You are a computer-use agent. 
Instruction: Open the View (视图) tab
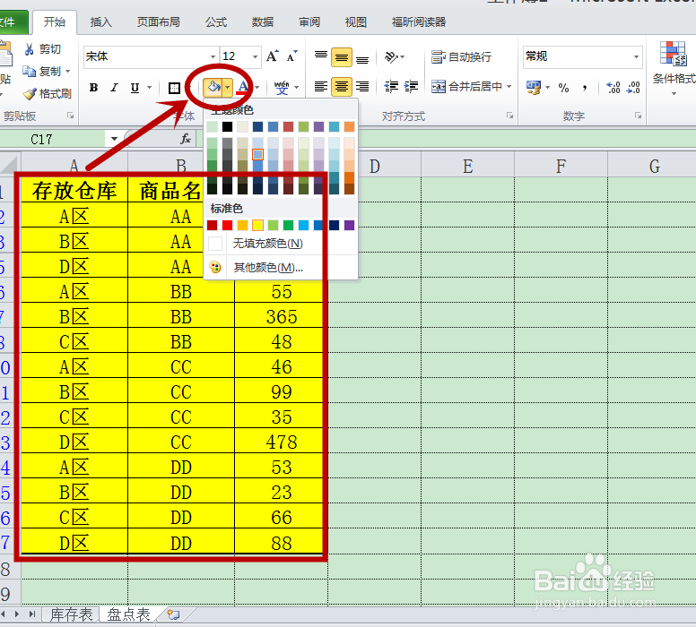tap(356, 22)
